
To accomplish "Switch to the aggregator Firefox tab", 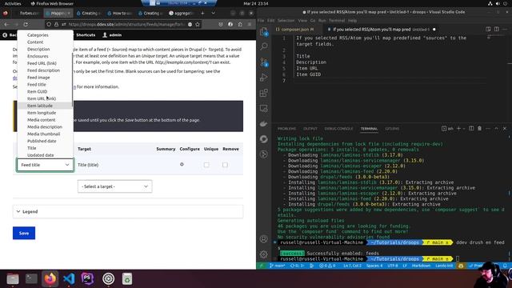I will click(182, 13).
